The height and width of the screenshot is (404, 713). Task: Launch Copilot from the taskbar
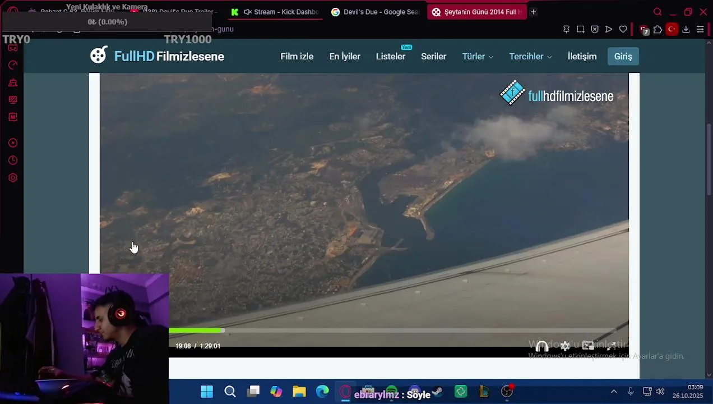[276, 392]
